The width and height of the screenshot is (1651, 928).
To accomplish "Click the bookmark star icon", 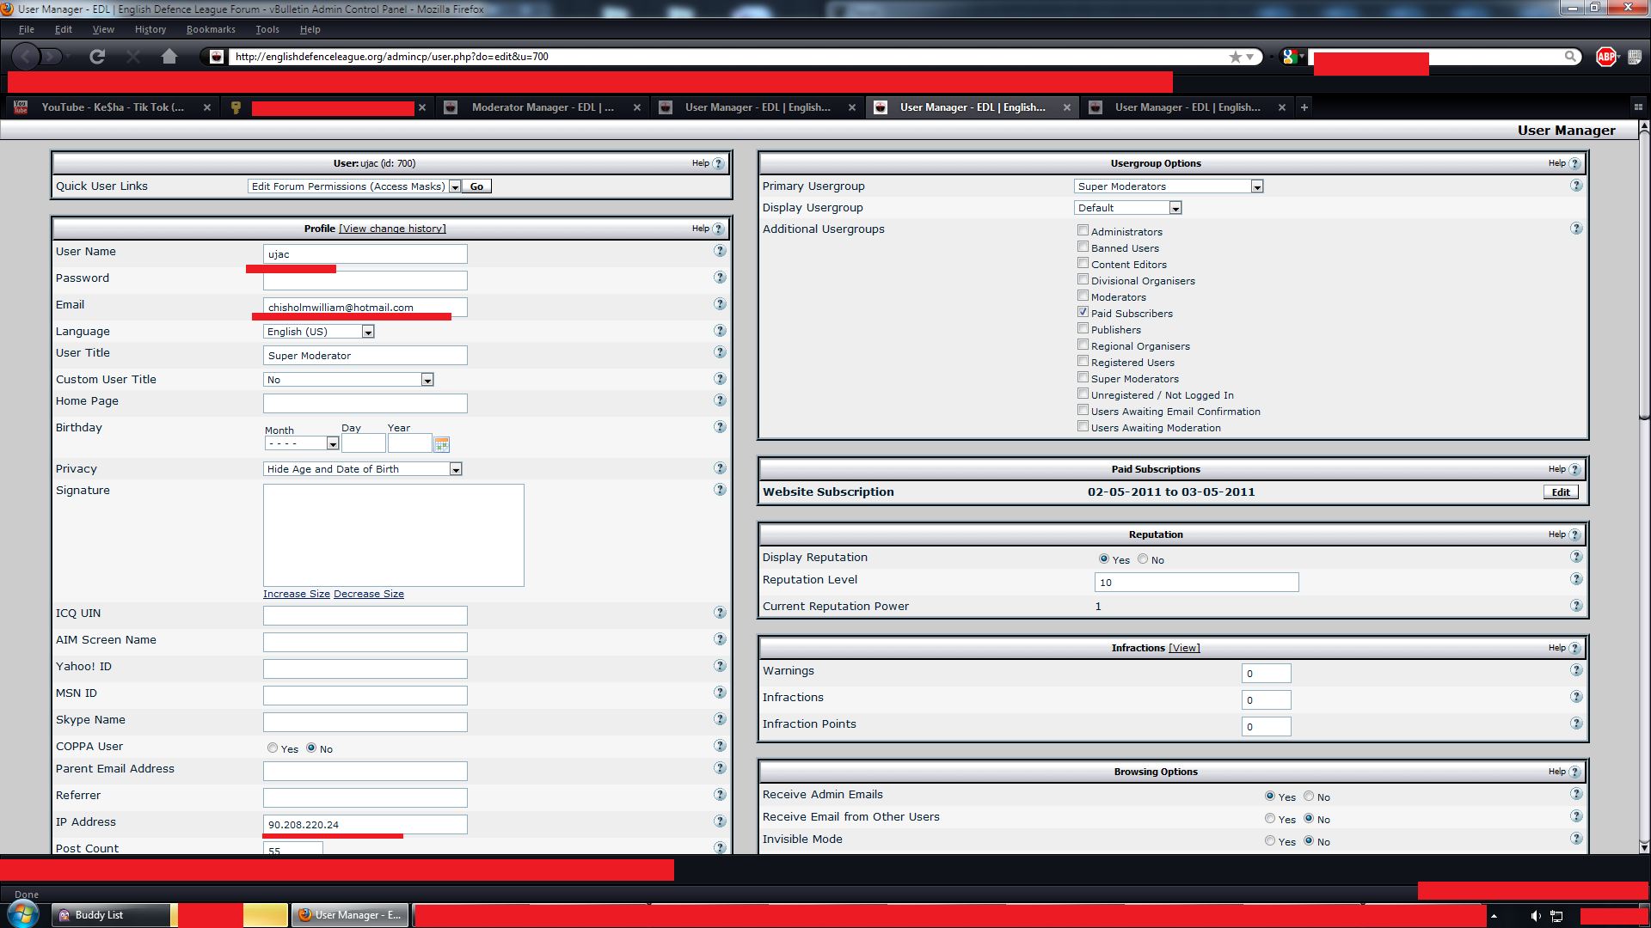I will coord(1236,57).
